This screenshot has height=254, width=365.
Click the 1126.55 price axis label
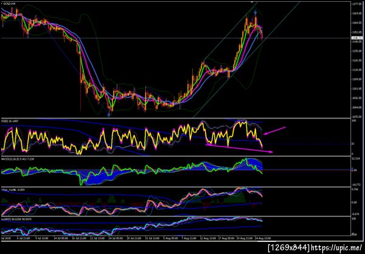pyautogui.click(x=357, y=61)
